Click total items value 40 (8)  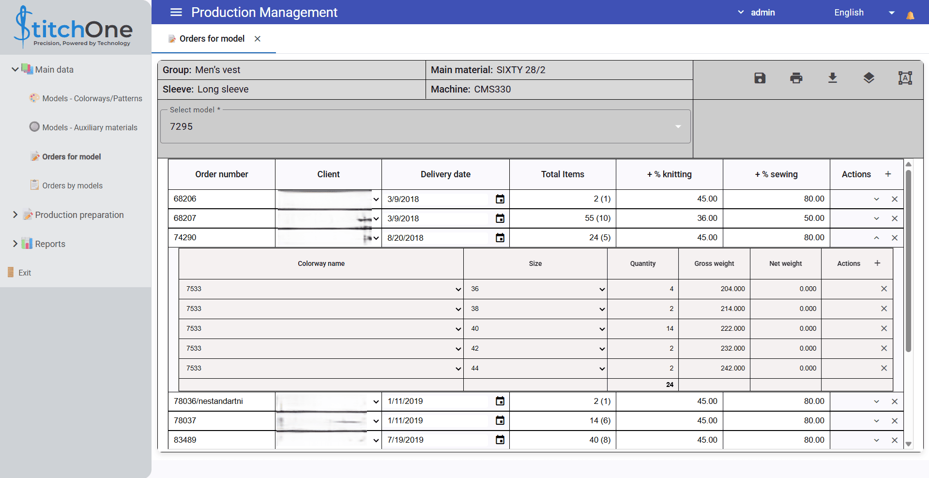click(x=600, y=440)
